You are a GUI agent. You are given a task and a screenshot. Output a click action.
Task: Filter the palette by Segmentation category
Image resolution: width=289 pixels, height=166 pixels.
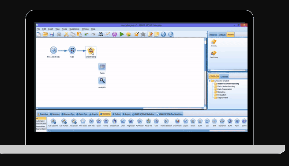pos(41,129)
